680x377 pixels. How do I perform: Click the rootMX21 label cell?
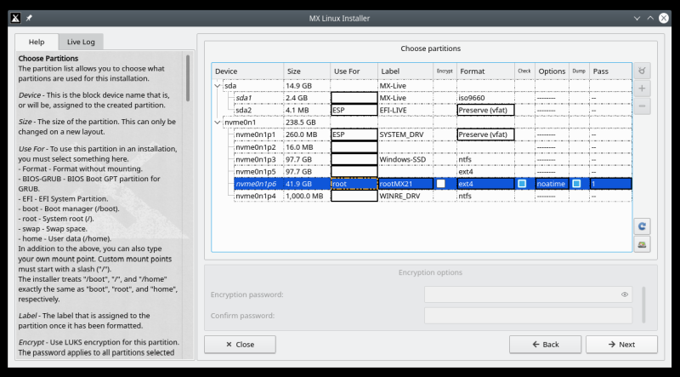405,184
